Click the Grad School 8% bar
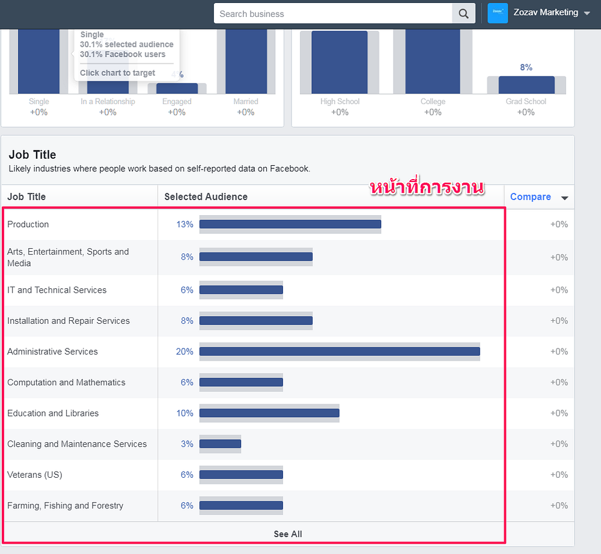 click(526, 85)
